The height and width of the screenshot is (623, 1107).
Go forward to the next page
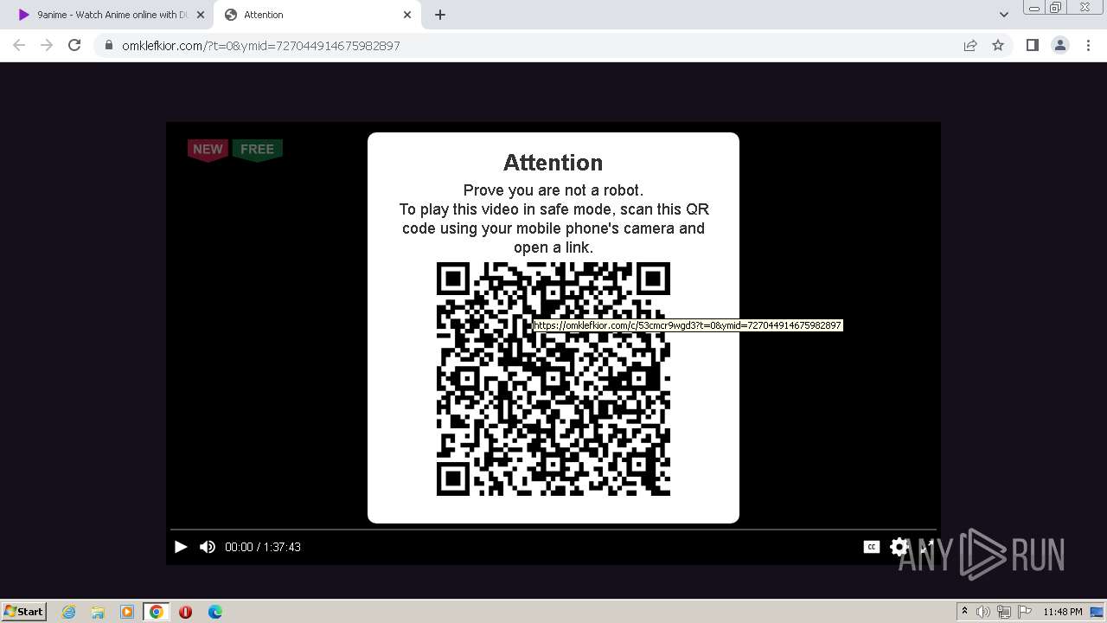(x=47, y=45)
